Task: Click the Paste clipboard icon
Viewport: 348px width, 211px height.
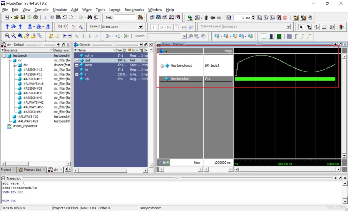Action: 58,17
